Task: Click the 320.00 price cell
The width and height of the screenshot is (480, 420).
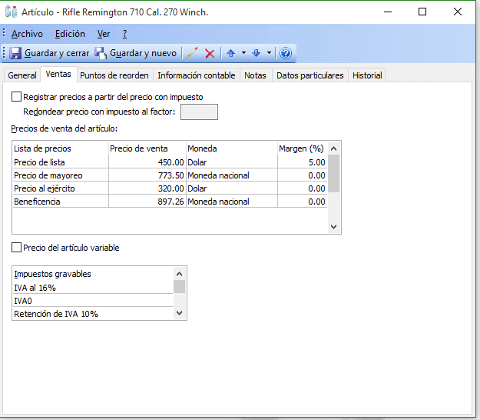Action: click(147, 188)
